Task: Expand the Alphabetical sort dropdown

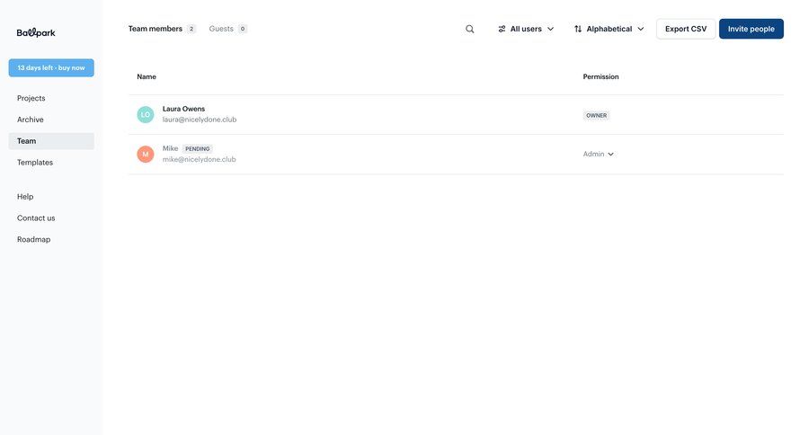Action: 610,29
